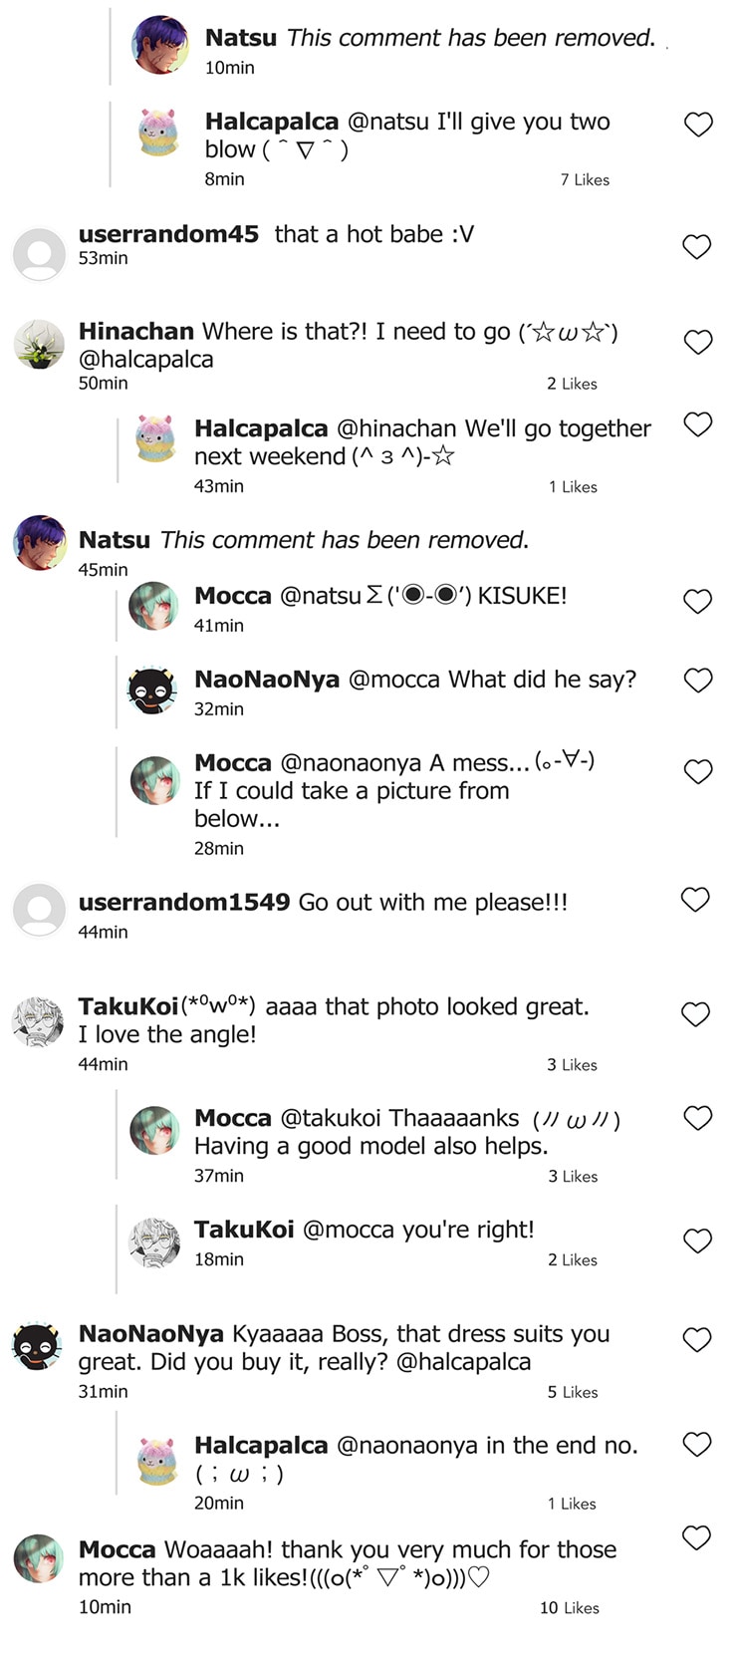The image size is (737, 1656).
Task: Like Halcapalca's 'I'll give you two blow' reply
Action: click(x=699, y=125)
